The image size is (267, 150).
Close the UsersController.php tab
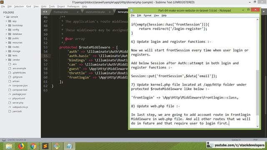click(110, 12)
